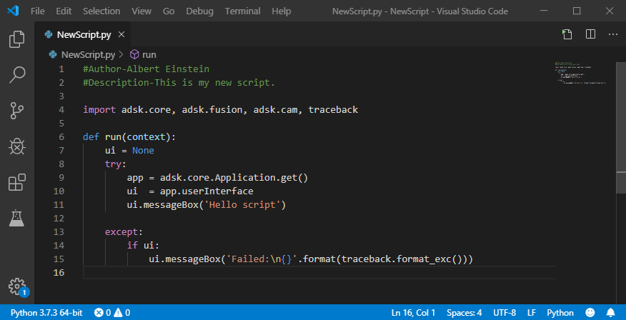
Task: Open the Extensions view
Action: [x=16, y=182]
